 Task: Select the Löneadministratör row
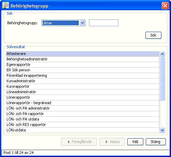pyautogui.click(x=83, y=92)
